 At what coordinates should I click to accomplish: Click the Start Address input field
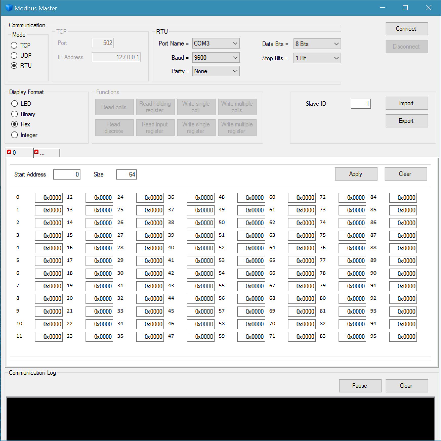(x=67, y=174)
